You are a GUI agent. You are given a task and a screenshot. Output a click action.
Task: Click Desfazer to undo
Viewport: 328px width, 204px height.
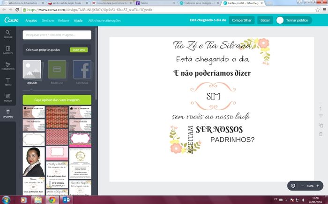[48, 21]
